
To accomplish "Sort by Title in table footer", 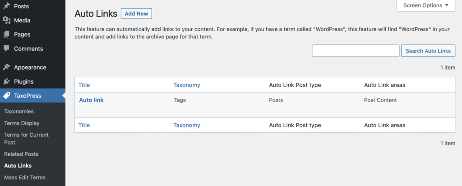I will pyautogui.click(x=84, y=125).
